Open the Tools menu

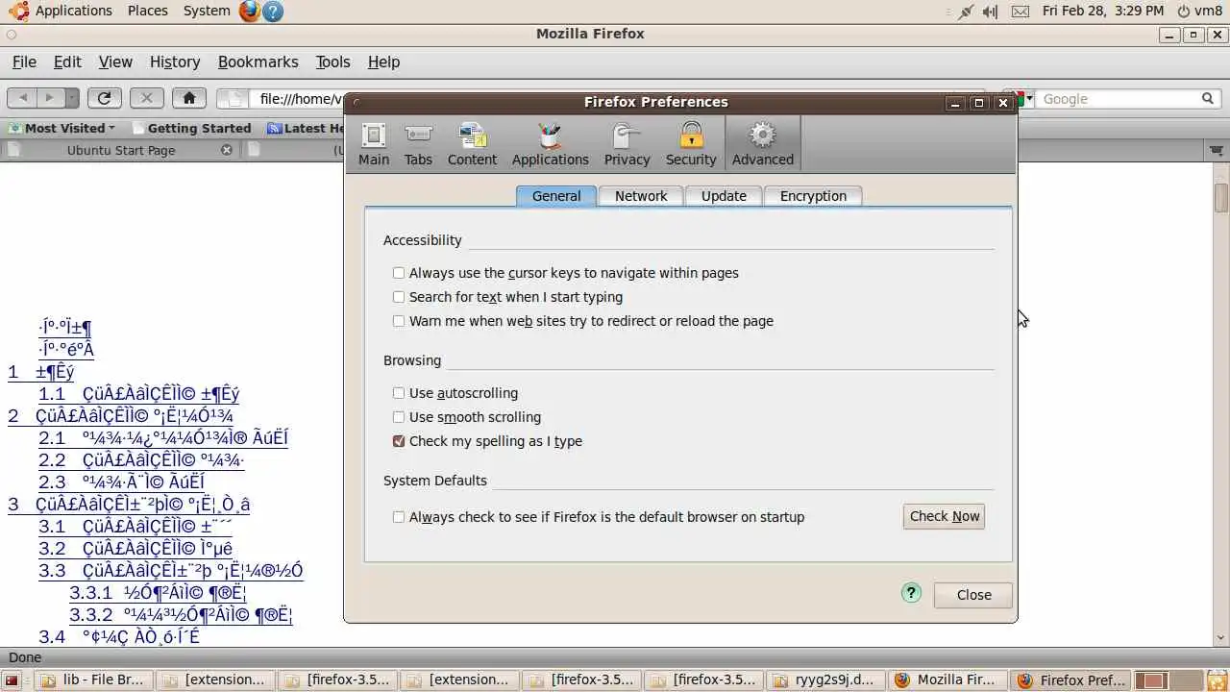(x=332, y=62)
